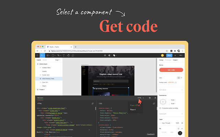Copy background color value icon

click(176, 83)
